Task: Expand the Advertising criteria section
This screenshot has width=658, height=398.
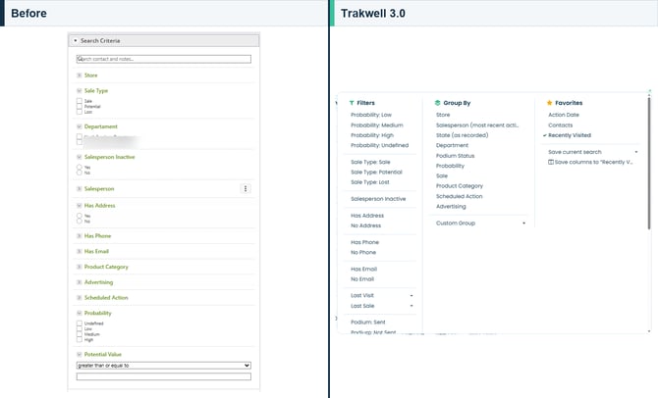Action: (79, 282)
